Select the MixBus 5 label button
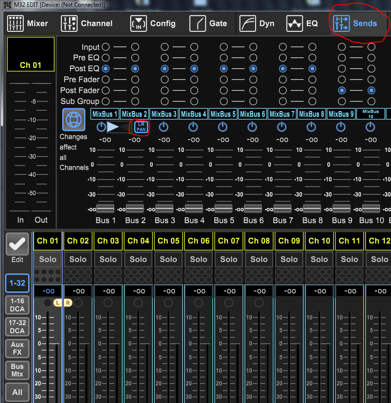The image size is (391, 403). pos(223,114)
